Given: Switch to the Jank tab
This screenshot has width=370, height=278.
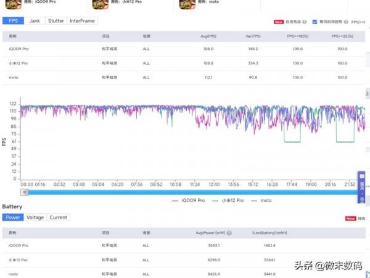Looking at the screenshot, I should tap(35, 21).
